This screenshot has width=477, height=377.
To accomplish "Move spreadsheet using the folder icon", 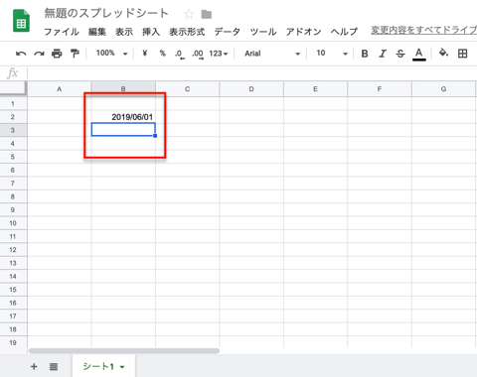I will coord(207,14).
